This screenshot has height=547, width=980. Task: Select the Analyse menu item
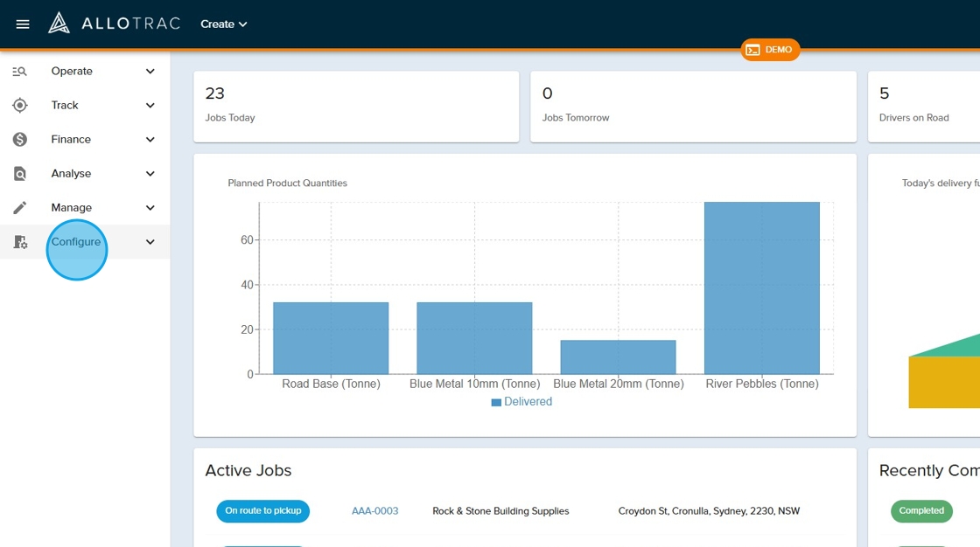[x=71, y=174]
